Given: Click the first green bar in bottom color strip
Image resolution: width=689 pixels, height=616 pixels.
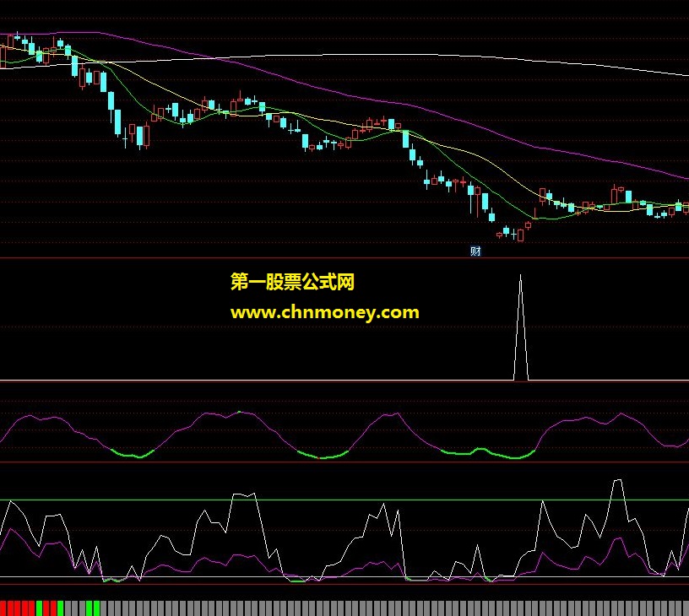Looking at the screenshot, I should 39,608.
